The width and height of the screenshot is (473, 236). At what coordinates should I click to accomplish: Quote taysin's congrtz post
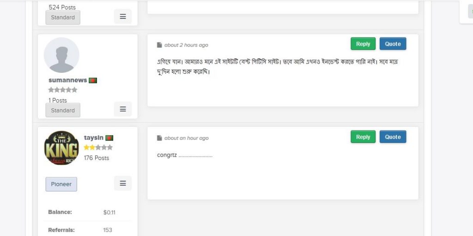[x=393, y=137]
